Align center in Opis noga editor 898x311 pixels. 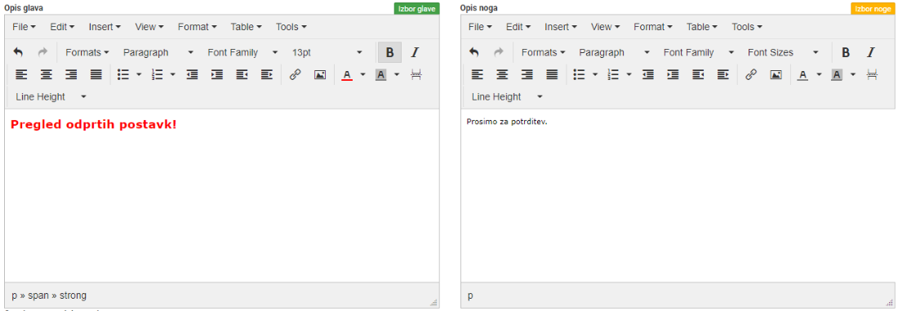point(502,74)
